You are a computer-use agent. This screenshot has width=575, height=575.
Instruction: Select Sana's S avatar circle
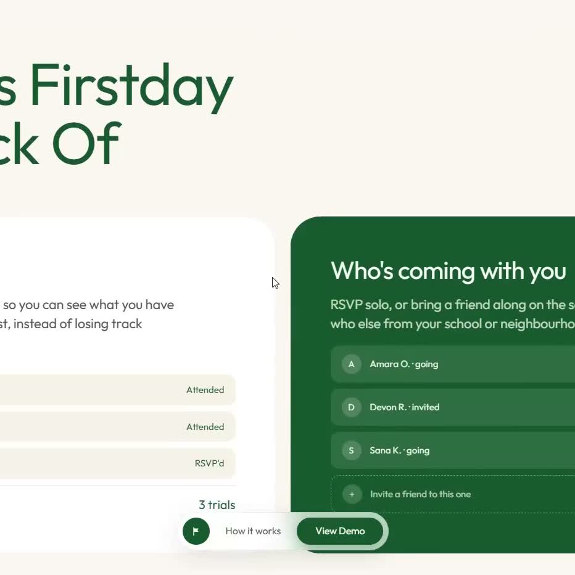[x=351, y=450]
